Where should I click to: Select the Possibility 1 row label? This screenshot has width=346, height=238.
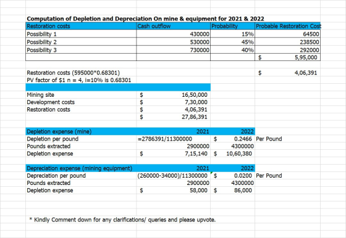pos(41,34)
